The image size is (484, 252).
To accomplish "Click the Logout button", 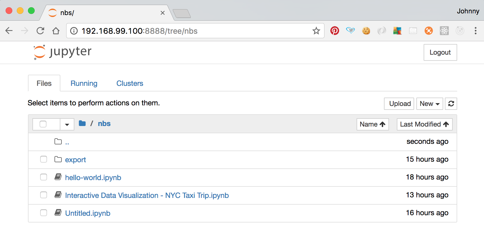I will [x=440, y=52].
